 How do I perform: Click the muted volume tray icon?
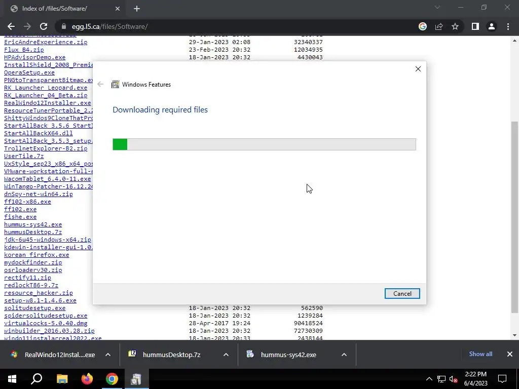454,379
